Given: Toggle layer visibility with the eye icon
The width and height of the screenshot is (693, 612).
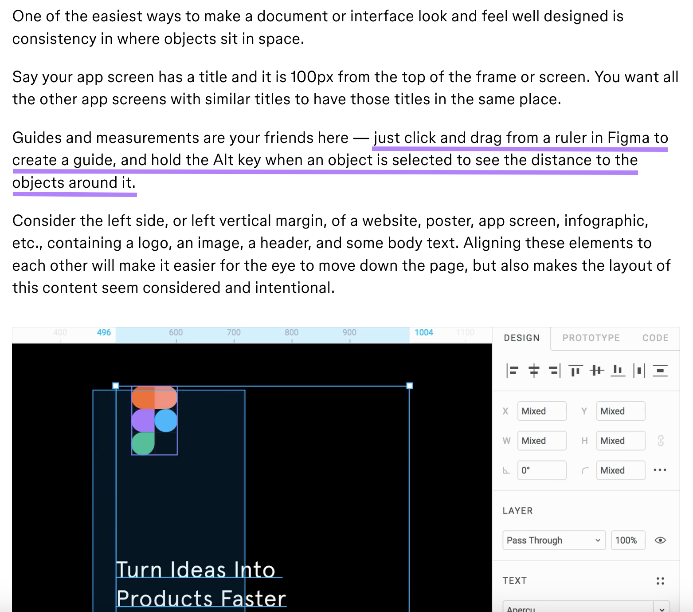Looking at the screenshot, I should coord(660,540).
